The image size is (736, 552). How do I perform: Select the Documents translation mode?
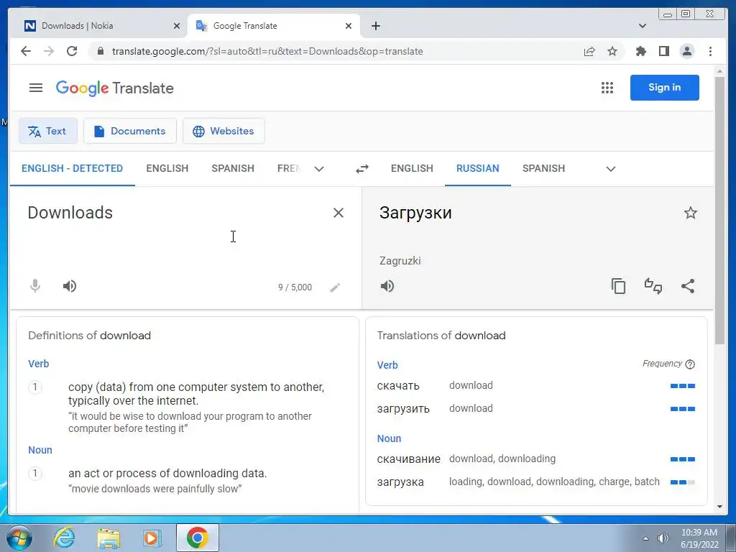click(130, 131)
